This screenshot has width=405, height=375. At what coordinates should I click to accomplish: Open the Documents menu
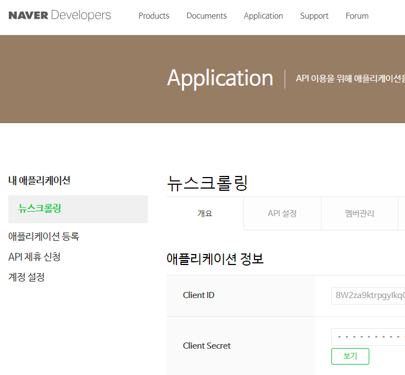pyautogui.click(x=207, y=16)
